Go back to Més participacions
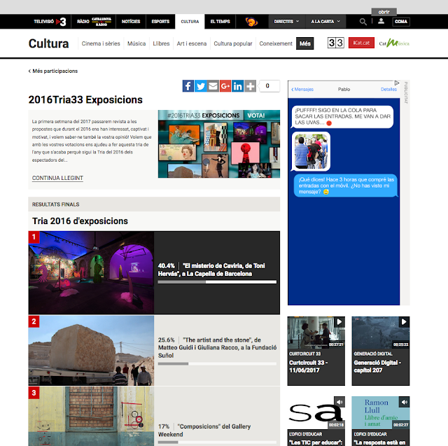Image resolution: width=448 pixels, height=446 pixels. click(53, 71)
